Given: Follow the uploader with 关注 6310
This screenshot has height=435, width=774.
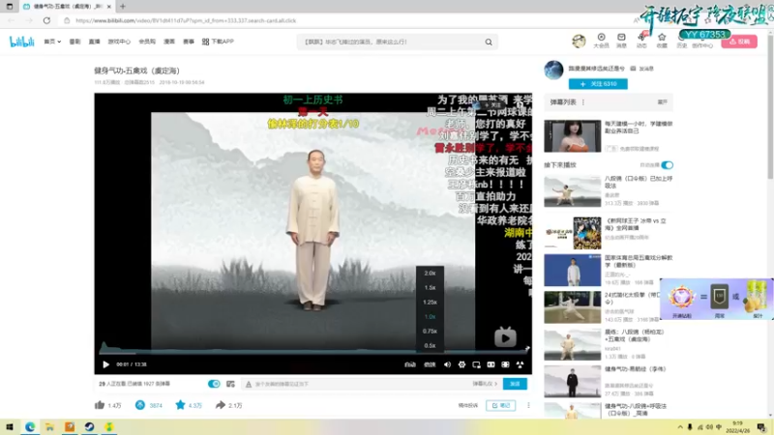Looking at the screenshot, I should coord(598,84).
